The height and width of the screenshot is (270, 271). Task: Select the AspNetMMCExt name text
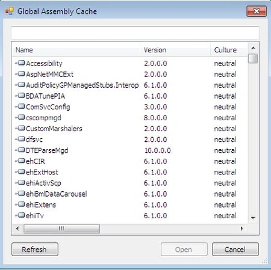pyautogui.click(x=49, y=75)
